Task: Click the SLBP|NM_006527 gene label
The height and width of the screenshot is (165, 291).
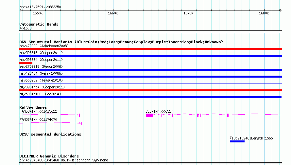Action: coord(159,112)
